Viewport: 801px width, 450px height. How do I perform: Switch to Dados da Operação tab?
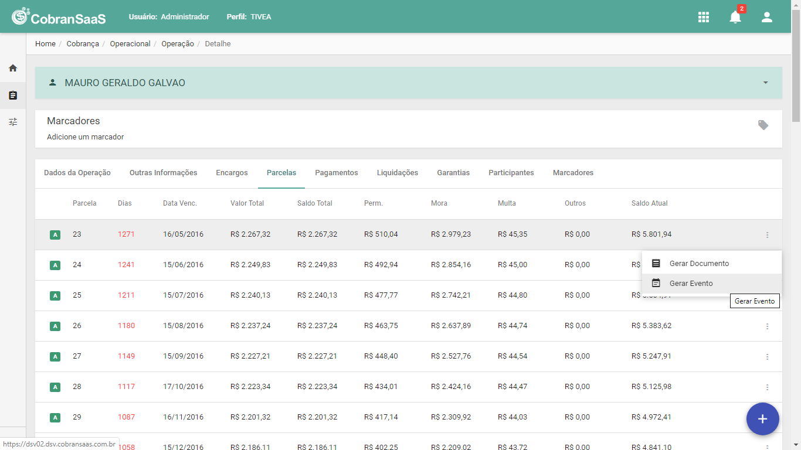pyautogui.click(x=77, y=173)
